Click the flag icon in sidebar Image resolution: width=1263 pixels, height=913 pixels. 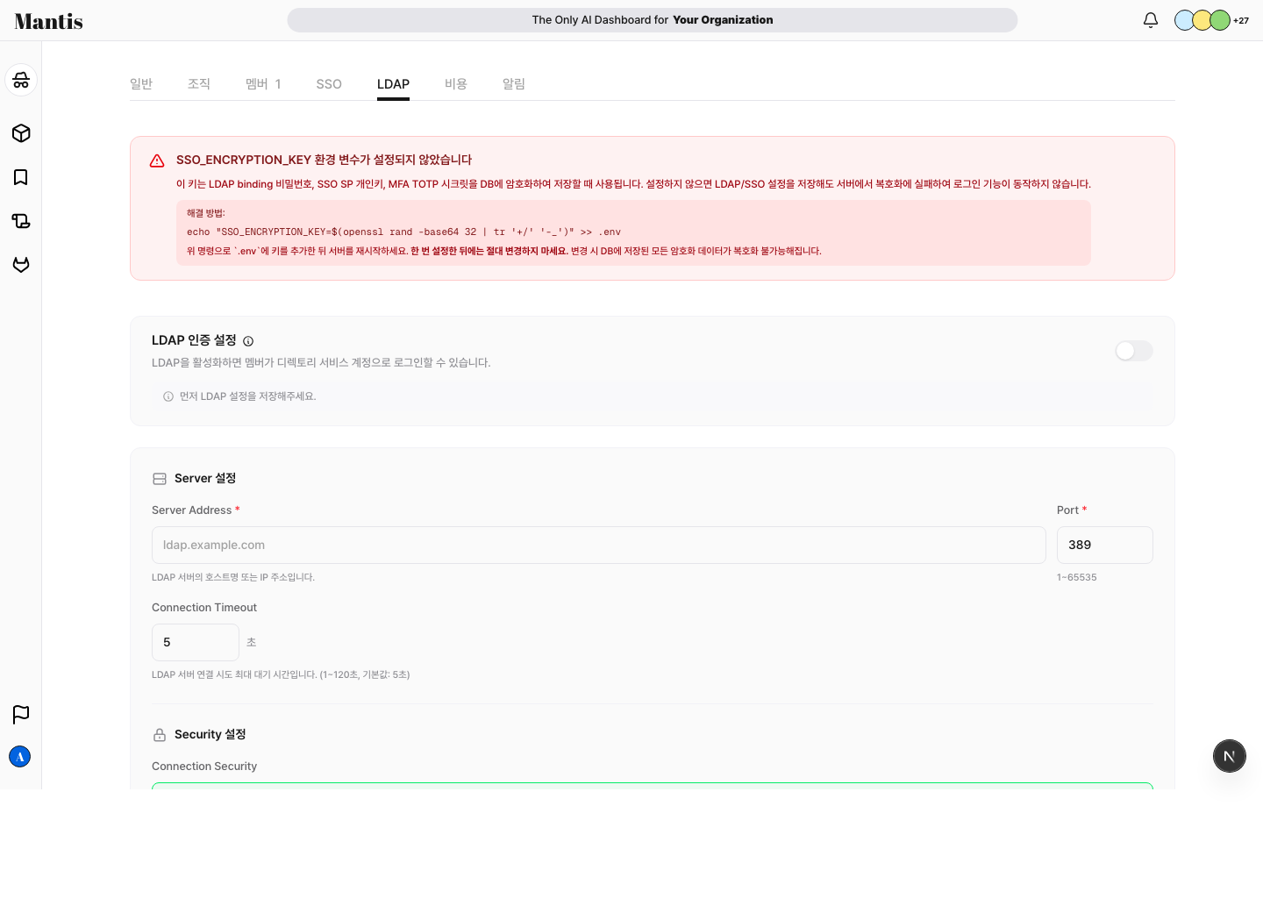coord(21,715)
